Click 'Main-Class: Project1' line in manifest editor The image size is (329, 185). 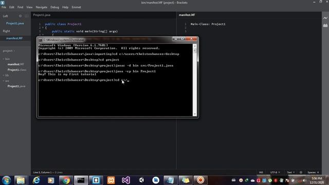coord(208,24)
